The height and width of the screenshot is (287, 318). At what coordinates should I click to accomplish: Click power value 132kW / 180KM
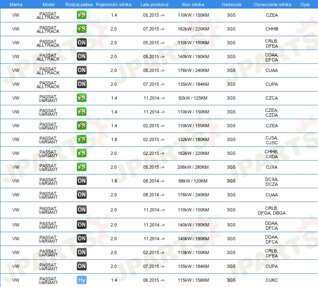click(x=193, y=139)
